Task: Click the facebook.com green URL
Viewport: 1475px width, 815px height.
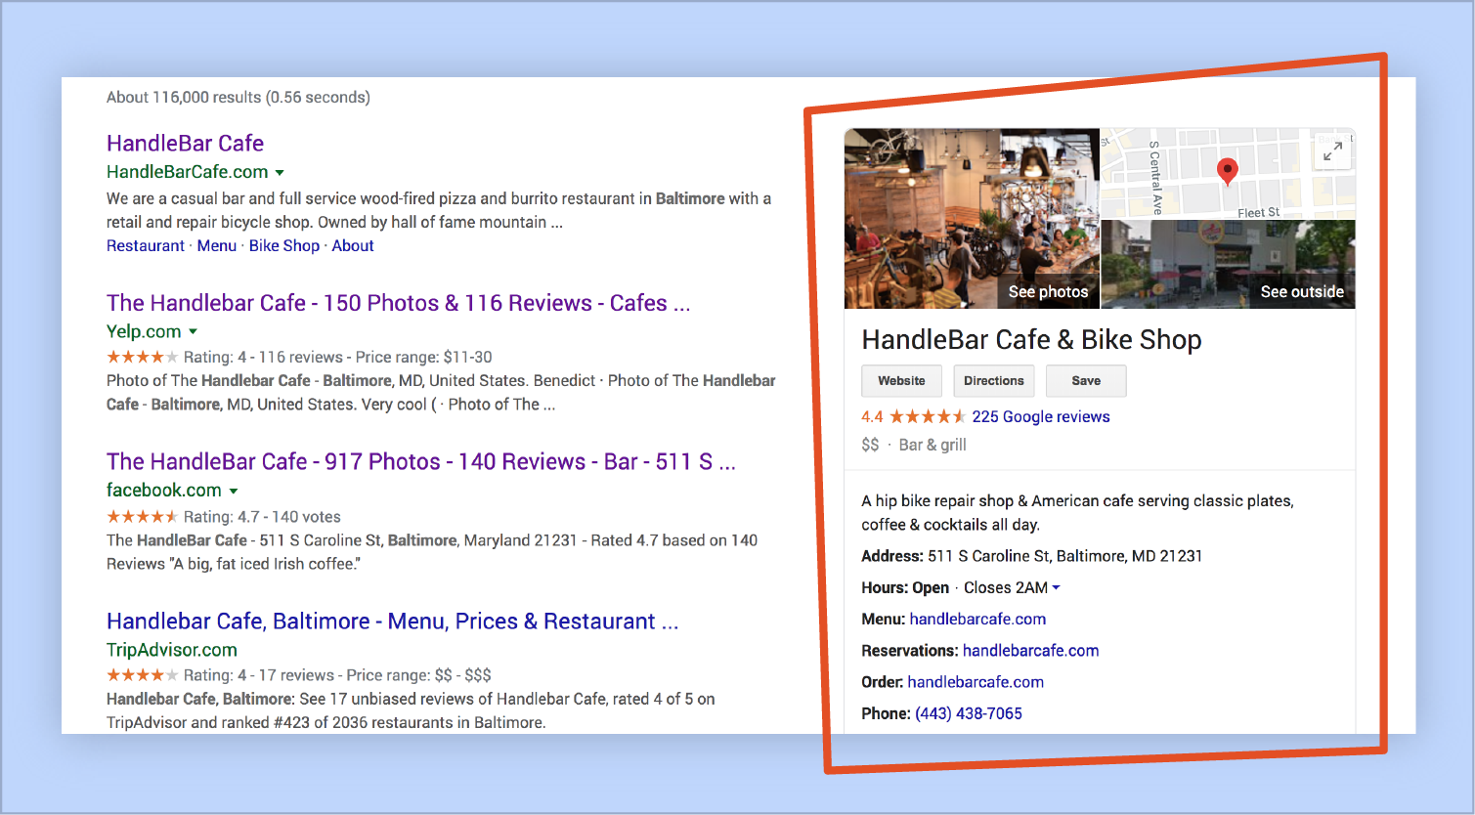Action: point(164,491)
